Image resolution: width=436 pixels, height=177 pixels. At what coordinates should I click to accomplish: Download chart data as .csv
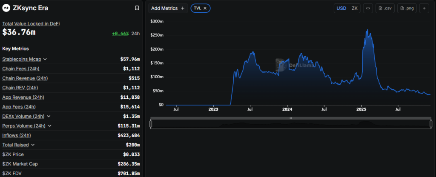point(385,8)
